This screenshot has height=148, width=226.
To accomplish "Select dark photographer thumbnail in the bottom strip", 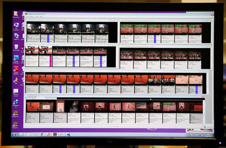I will click(x=74, y=106).
